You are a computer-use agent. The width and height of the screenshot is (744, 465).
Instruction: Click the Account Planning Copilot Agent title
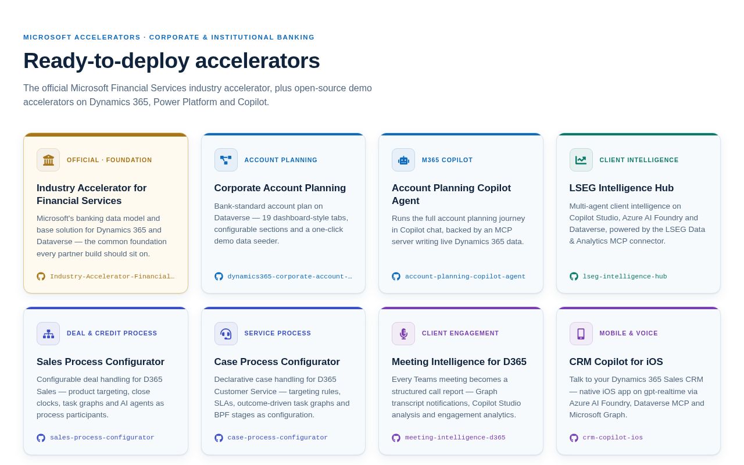[451, 195]
